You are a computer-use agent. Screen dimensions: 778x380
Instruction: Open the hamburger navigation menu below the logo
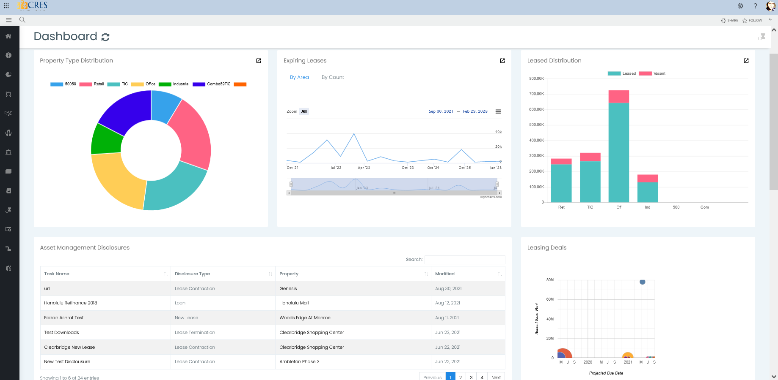[x=8, y=20]
